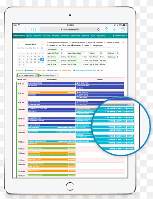The height and width of the screenshot is (199, 153).
Task: Click the Delay Appts. link
Action: coord(52,70)
